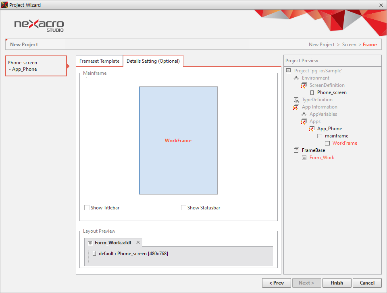Open the Details Setting (Optional) tab
The image size is (387, 293).
click(153, 61)
